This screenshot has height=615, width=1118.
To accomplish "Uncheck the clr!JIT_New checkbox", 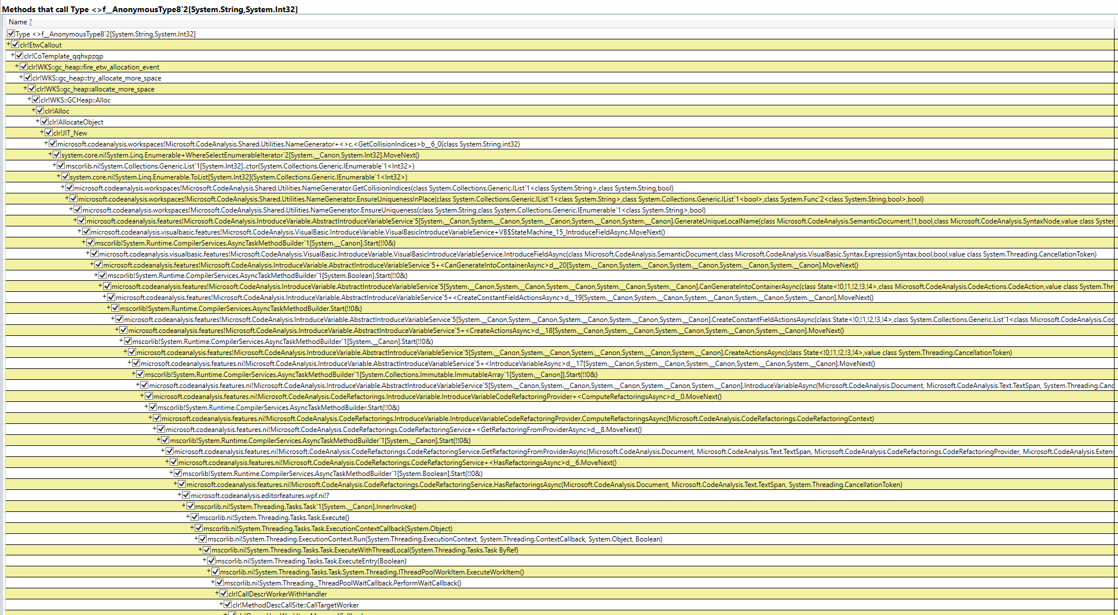I will tap(49, 133).
